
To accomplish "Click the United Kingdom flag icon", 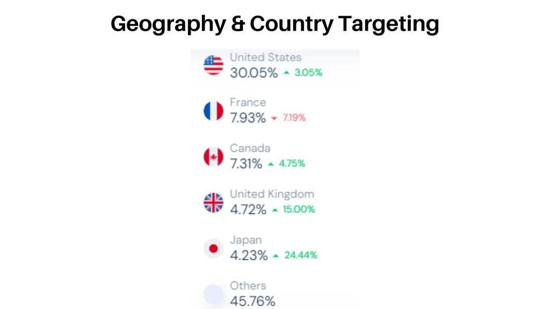I will click(213, 202).
